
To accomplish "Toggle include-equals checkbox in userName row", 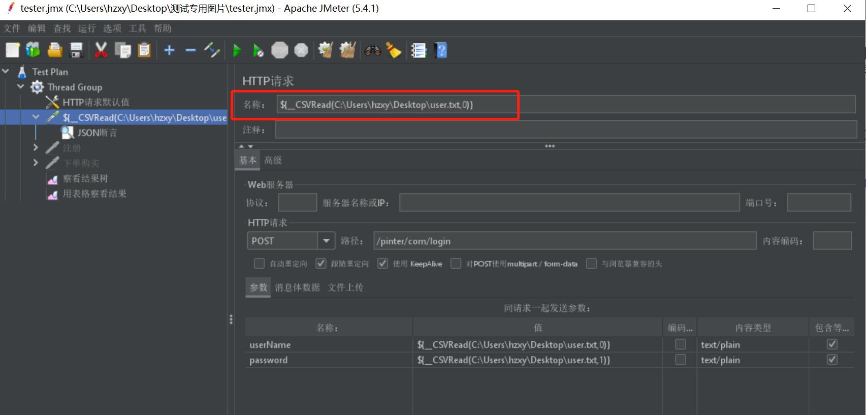I will coord(832,344).
